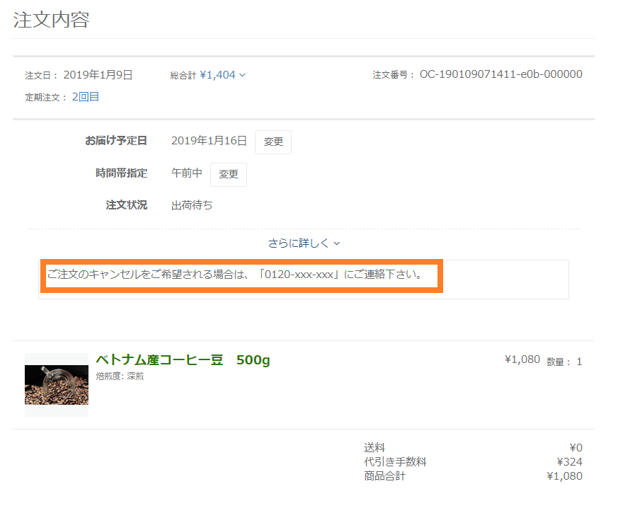Click the 数量: 1 quantity label
This screenshot has height=530, width=618.
(x=564, y=362)
